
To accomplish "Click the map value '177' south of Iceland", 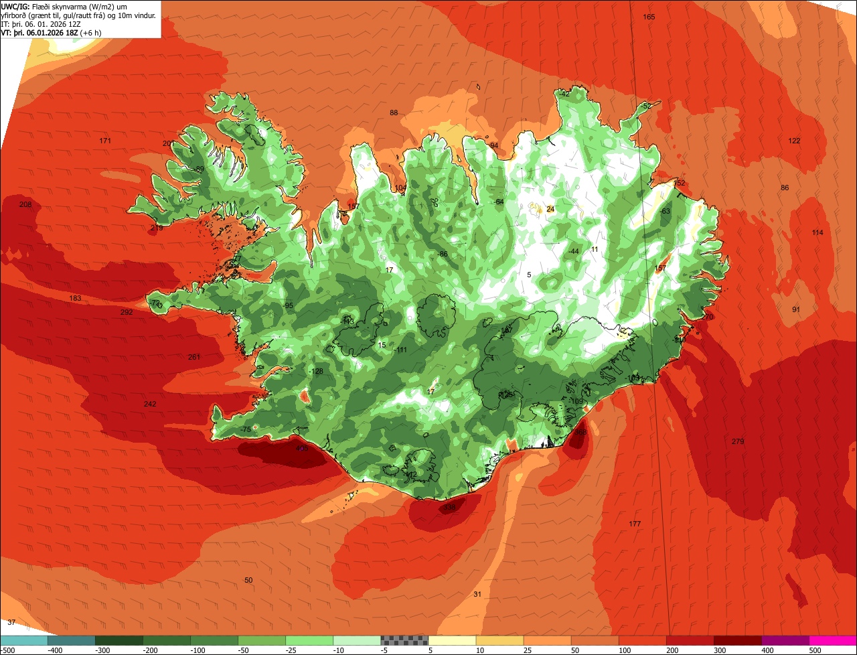I will [635, 524].
